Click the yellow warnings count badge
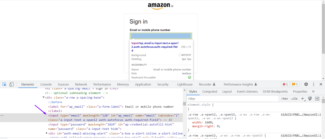The width and height of the screenshot is (325, 139). pyautogui.click(x=295, y=84)
